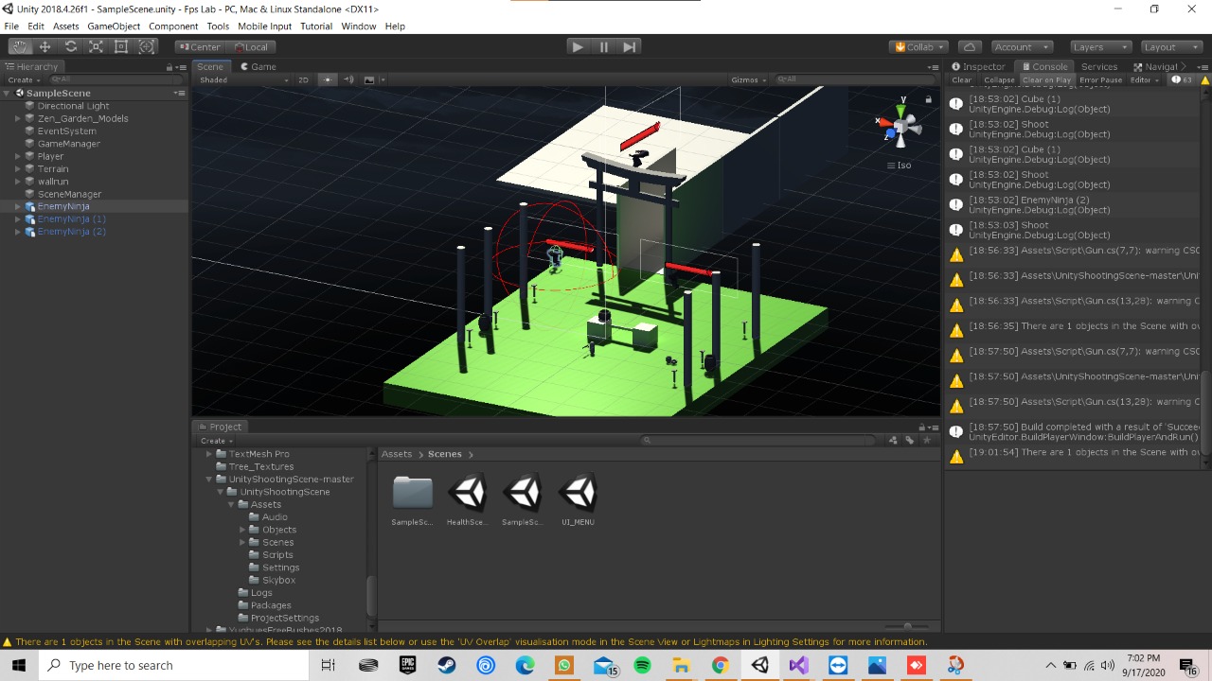The height and width of the screenshot is (681, 1212).
Task: Toggle 2D view mode in Scene
Action: (x=303, y=79)
